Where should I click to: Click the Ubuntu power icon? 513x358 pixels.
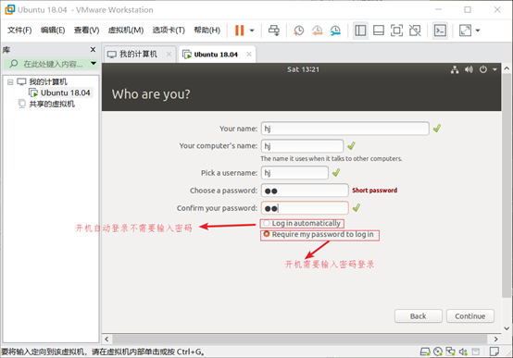coord(482,69)
